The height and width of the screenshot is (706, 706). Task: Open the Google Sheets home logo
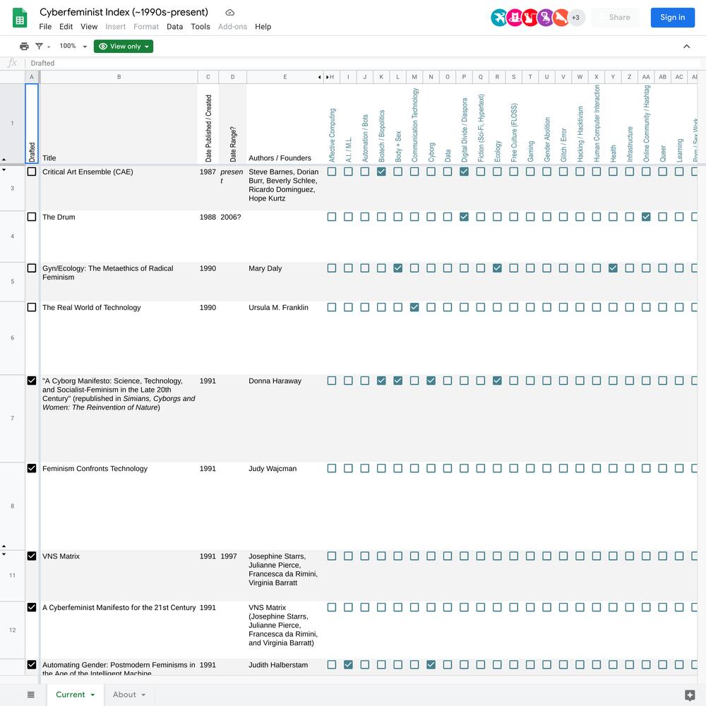click(x=19, y=18)
